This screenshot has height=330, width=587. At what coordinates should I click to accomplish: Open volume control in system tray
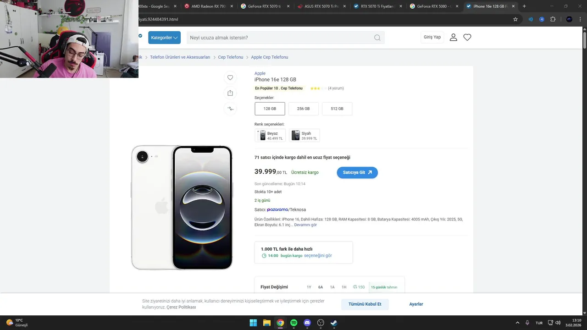pos(558,323)
